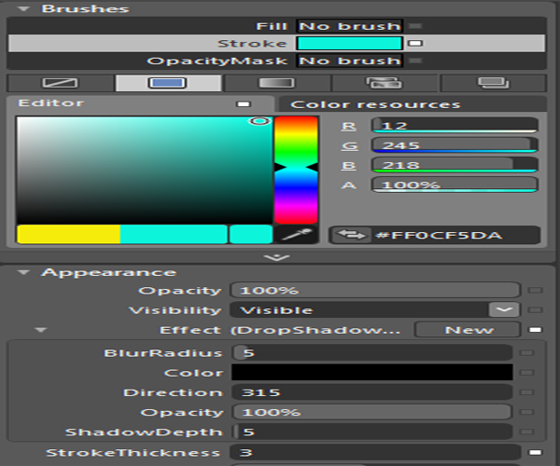Click the G value field
Viewport: 560px width, 466px height.
[x=455, y=145]
